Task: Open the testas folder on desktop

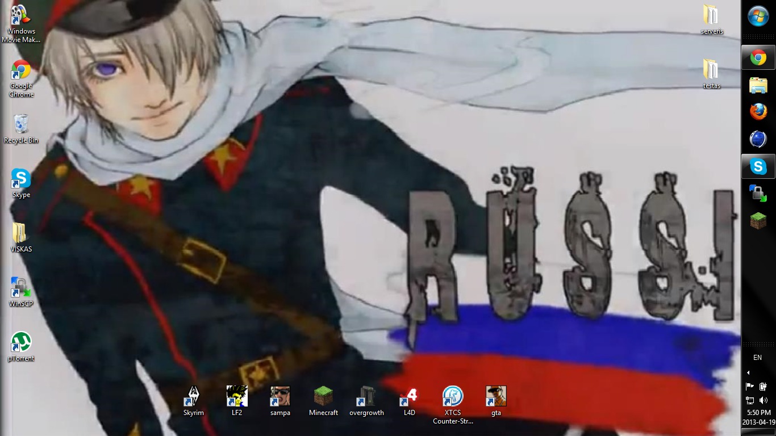Action: pyautogui.click(x=712, y=74)
